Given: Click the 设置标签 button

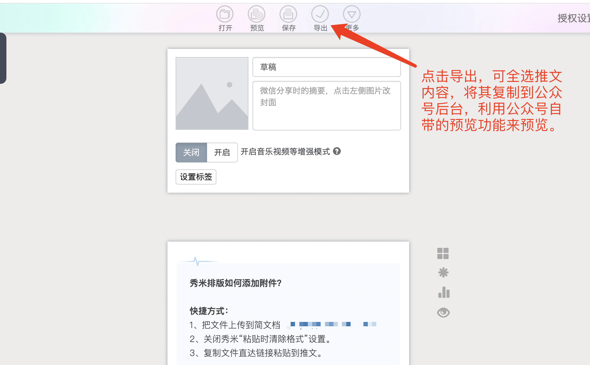Looking at the screenshot, I should coord(196,177).
